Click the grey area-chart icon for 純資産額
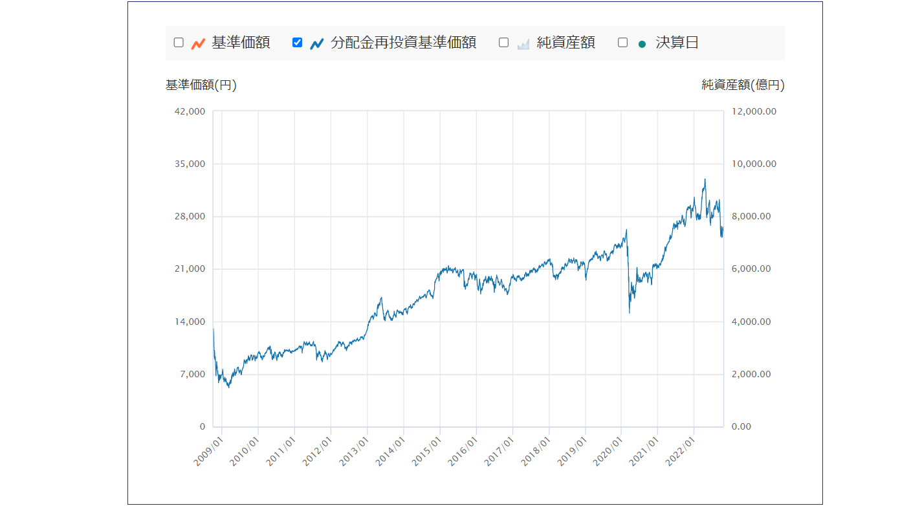The width and height of the screenshot is (900, 506). pyautogui.click(x=523, y=43)
